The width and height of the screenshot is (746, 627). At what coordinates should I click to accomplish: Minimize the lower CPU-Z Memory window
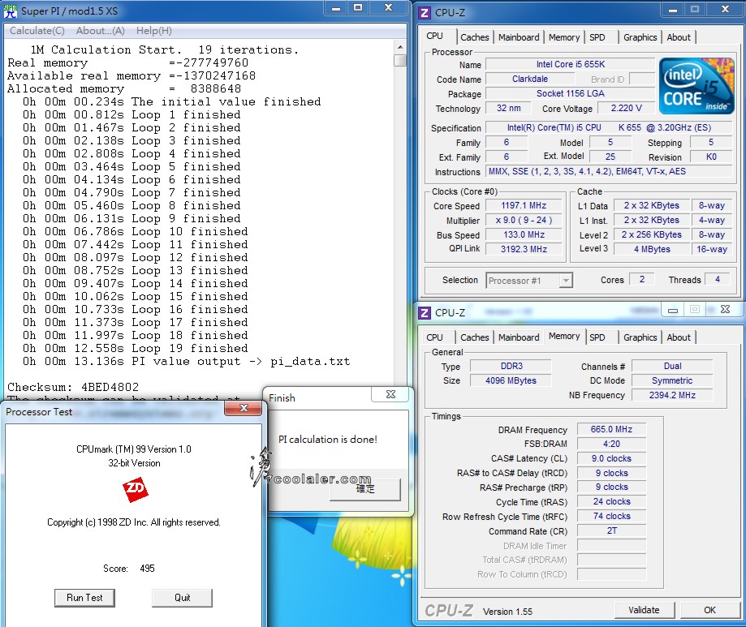coord(673,310)
